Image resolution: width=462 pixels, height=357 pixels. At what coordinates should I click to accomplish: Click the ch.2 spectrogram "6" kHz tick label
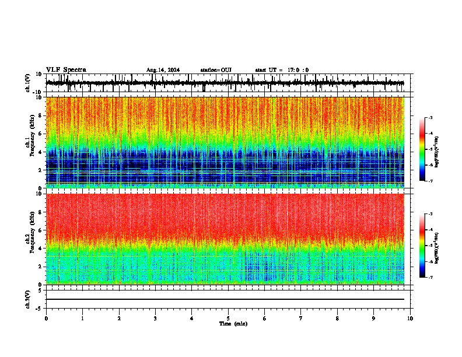coord(41,230)
